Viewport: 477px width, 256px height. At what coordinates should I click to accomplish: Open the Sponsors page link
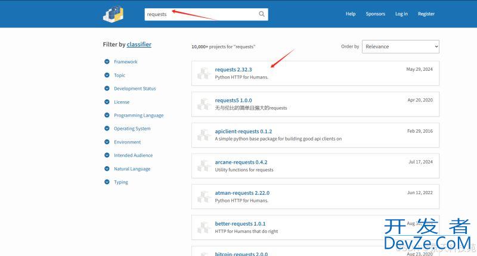click(x=376, y=14)
